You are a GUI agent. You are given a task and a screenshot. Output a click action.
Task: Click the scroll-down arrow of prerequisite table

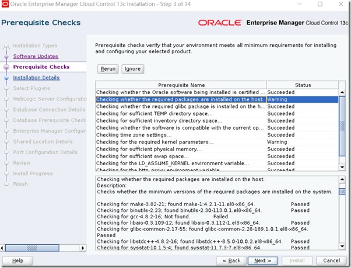342,167
